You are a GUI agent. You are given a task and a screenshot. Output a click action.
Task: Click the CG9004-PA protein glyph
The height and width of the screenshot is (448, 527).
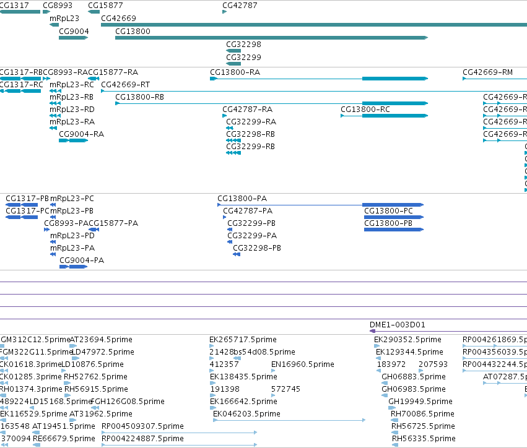tap(74, 267)
